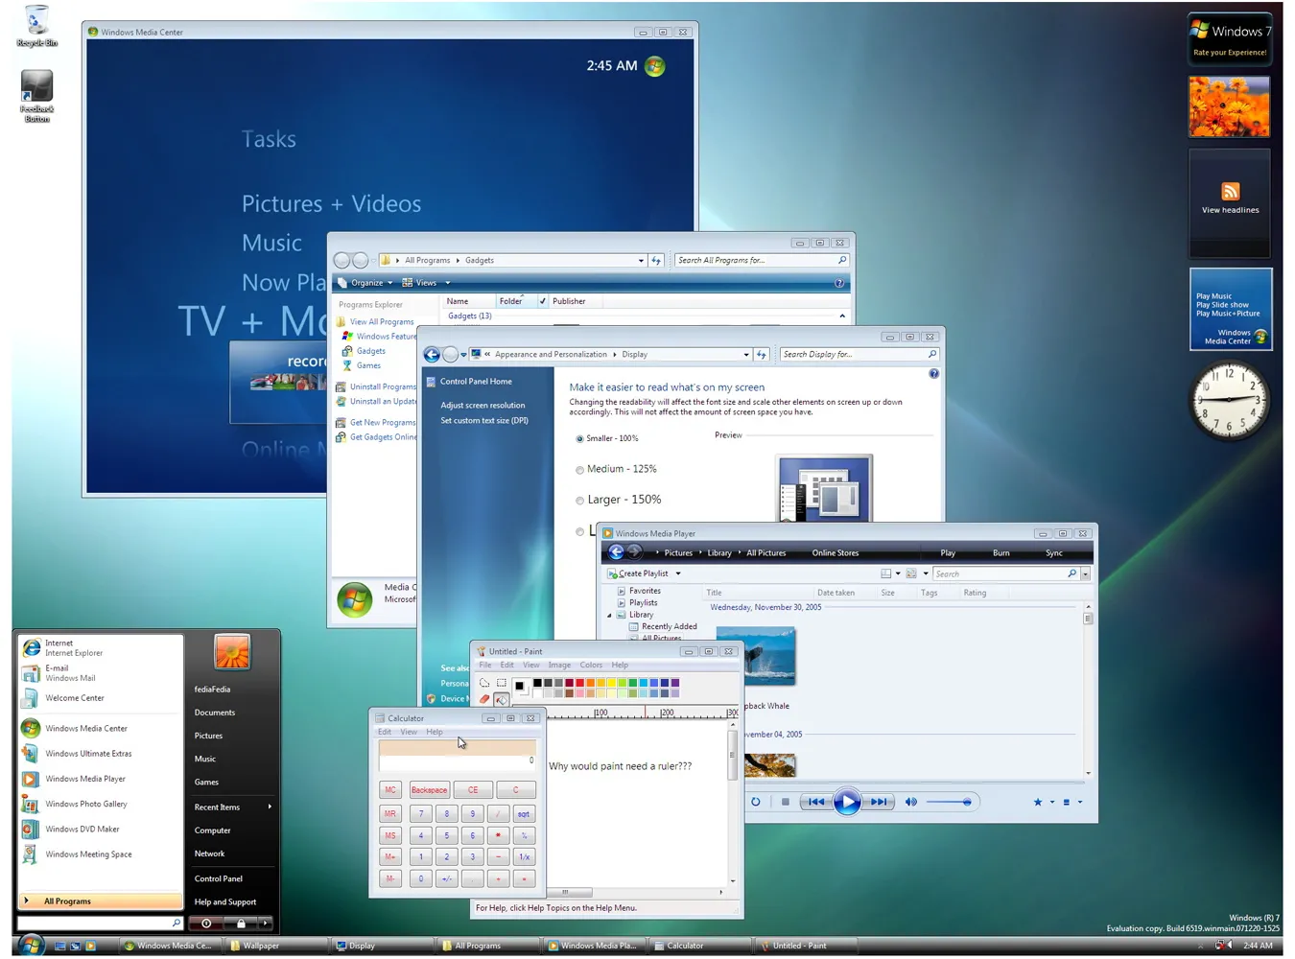
Task: Collapse the Library node in Media Player
Action: click(x=609, y=615)
